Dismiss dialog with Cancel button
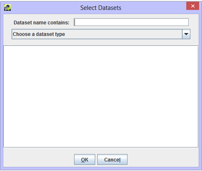 tap(112, 159)
